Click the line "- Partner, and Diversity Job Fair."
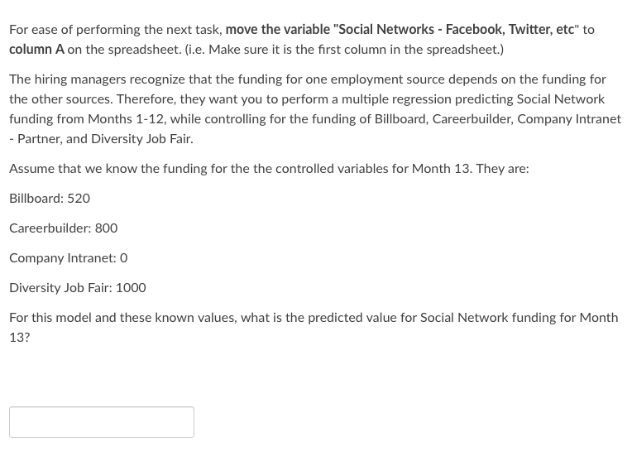This screenshot has height=456, width=632. (101, 139)
